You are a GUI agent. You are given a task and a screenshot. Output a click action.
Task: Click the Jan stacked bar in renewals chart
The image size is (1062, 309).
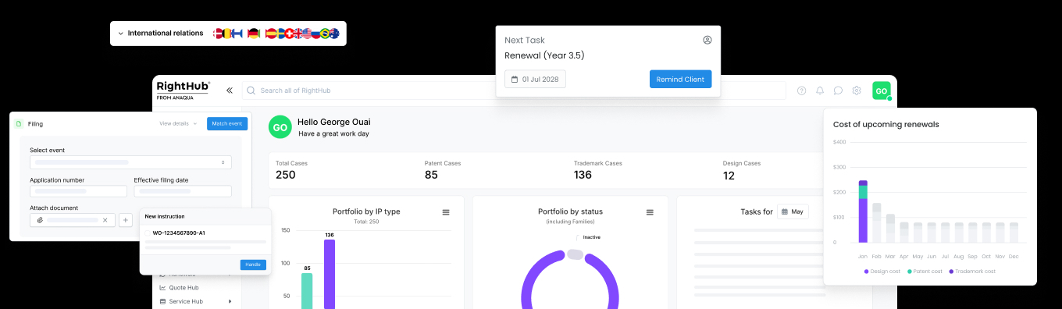(x=863, y=211)
